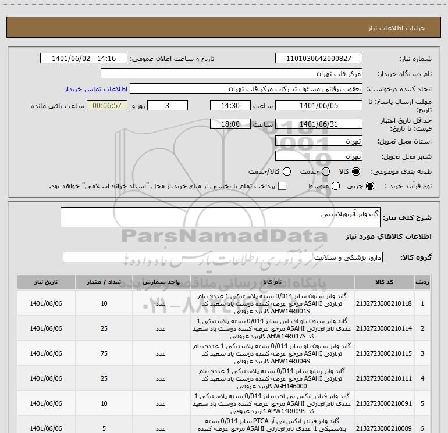Click product code 213272308021​0111
This screenshot has width=448, height=433.
[384, 378]
